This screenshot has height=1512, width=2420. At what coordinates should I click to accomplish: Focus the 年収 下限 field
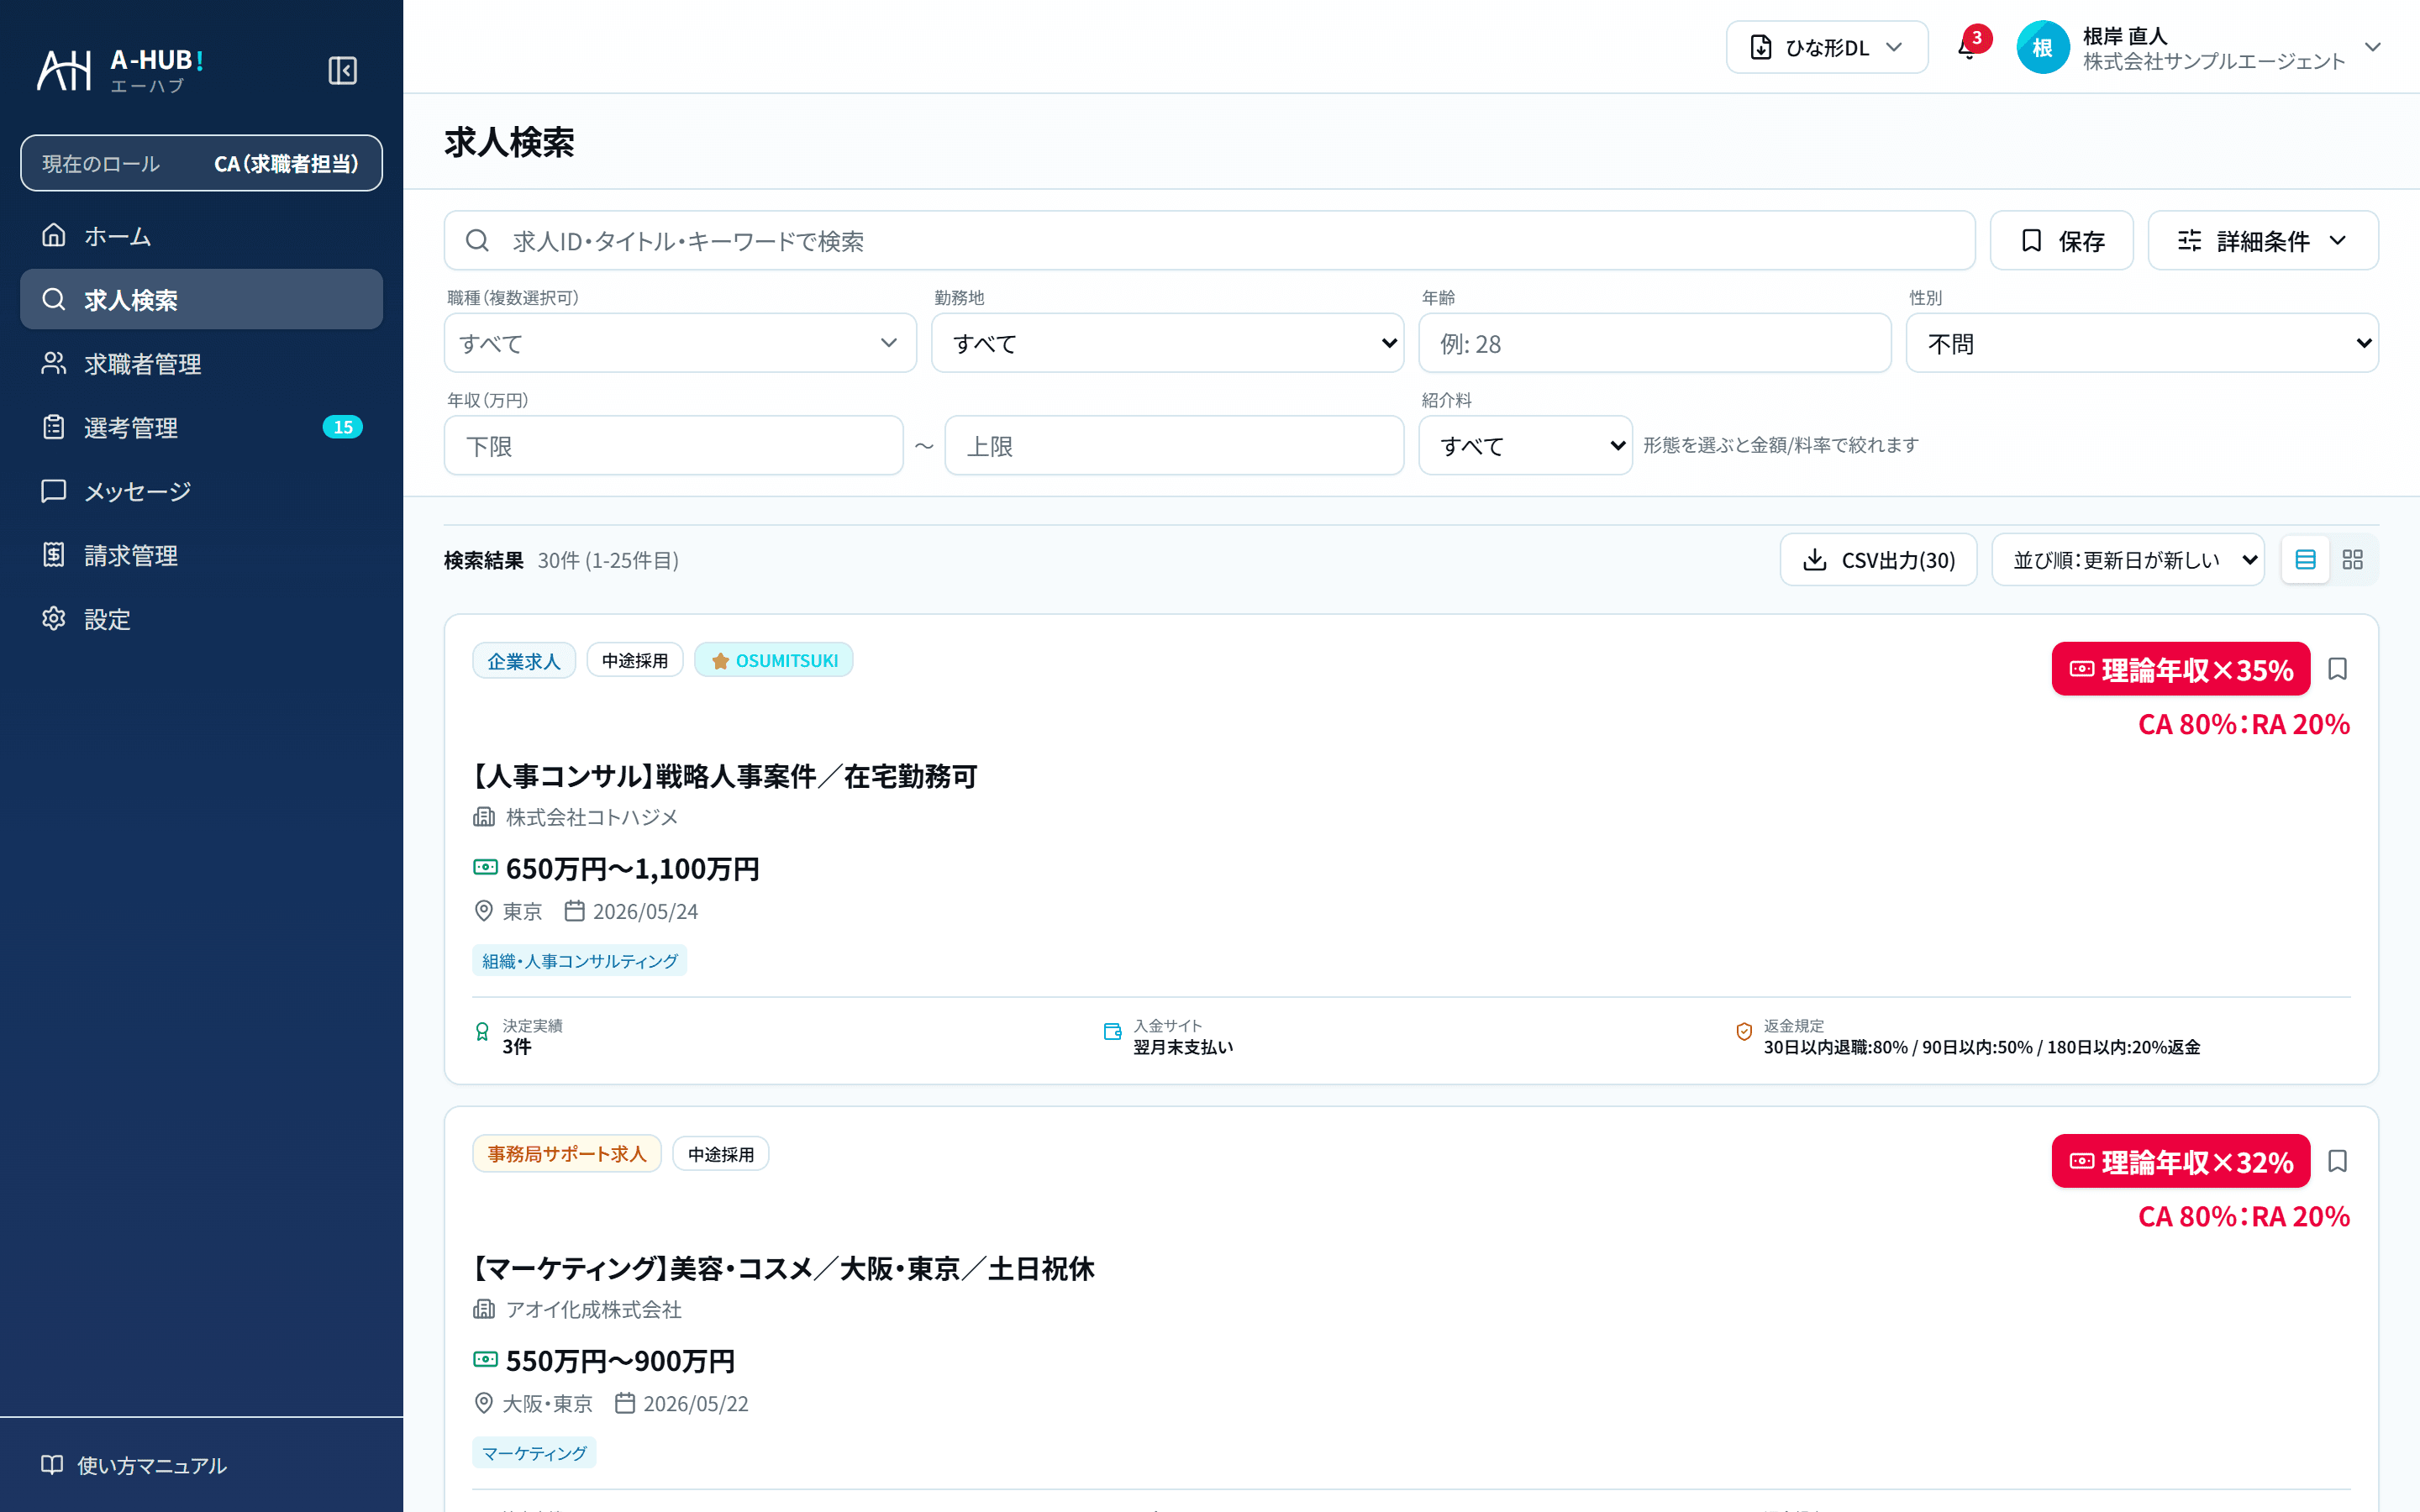pyautogui.click(x=674, y=446)
